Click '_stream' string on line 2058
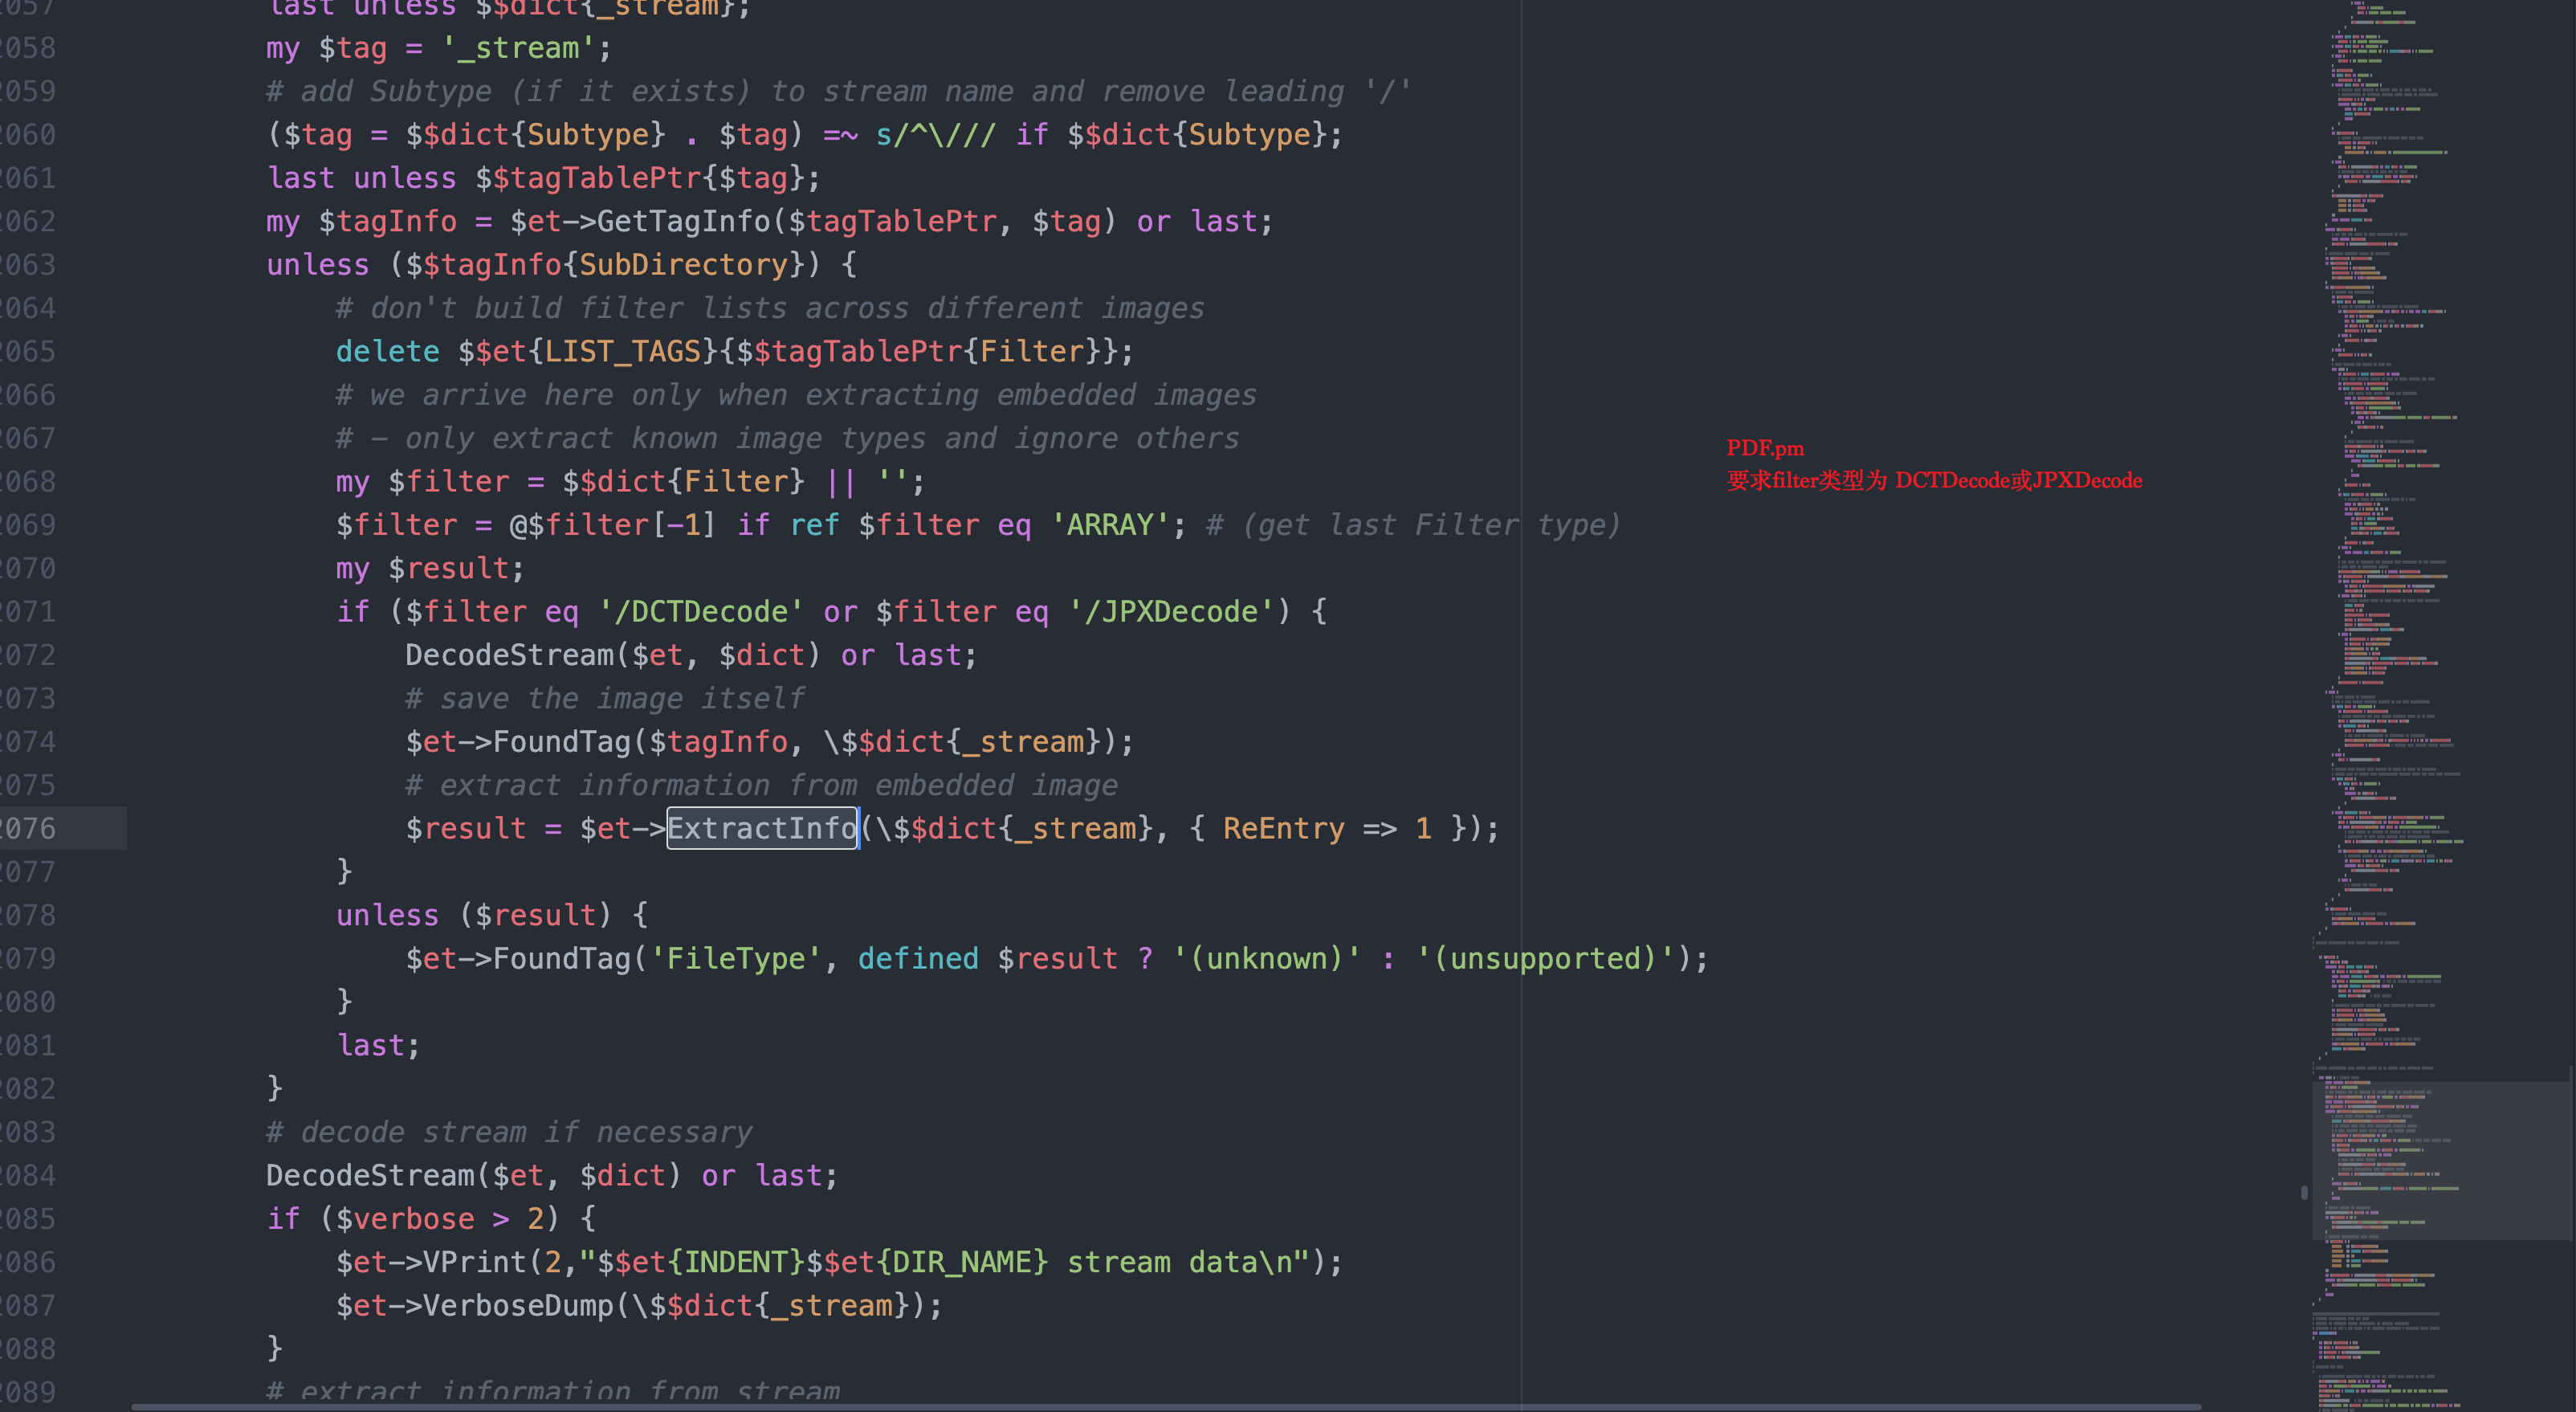The width and height of the screenshot is (2576, 1412). pos(518,48)
